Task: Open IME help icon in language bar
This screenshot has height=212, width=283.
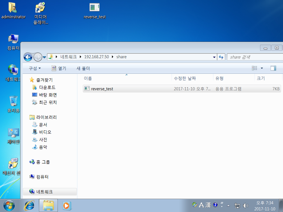Action: pos(215,205)
